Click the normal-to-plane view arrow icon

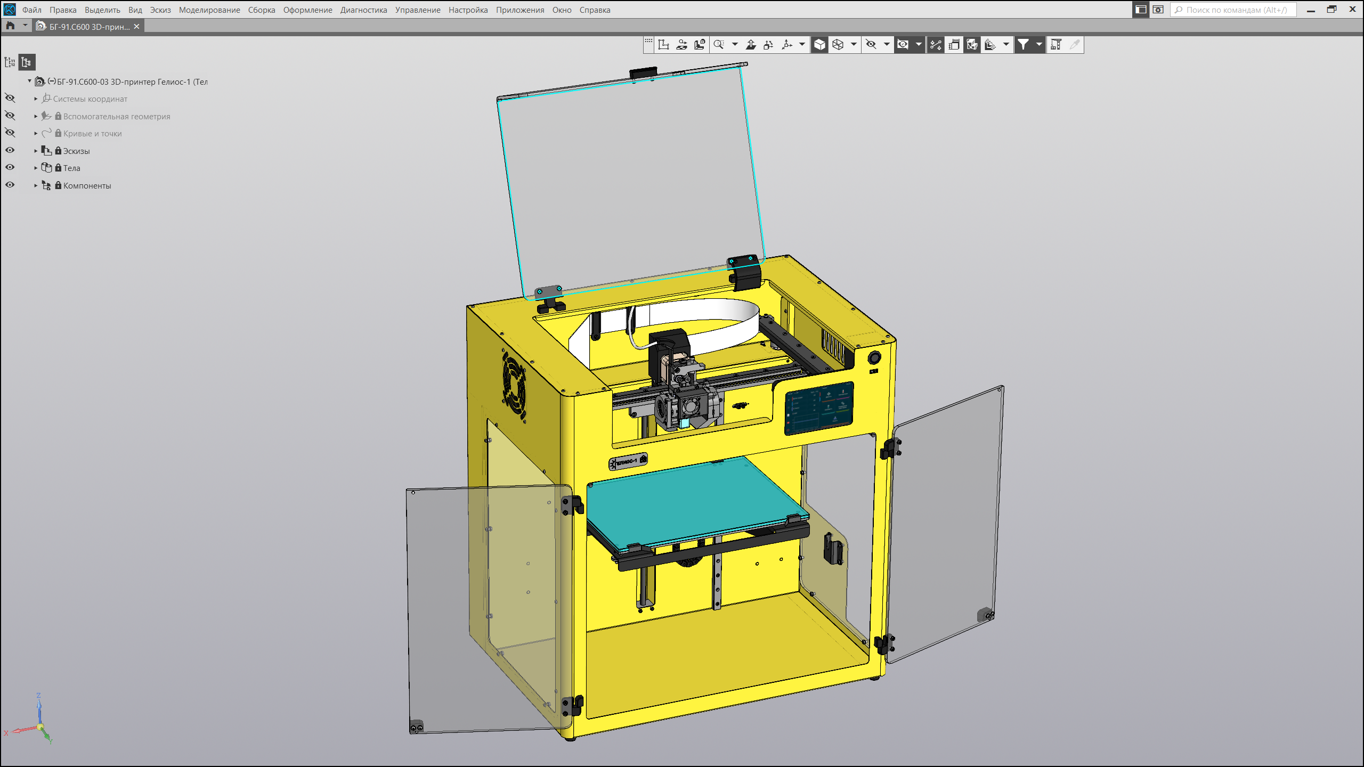[x=751, y=45]
